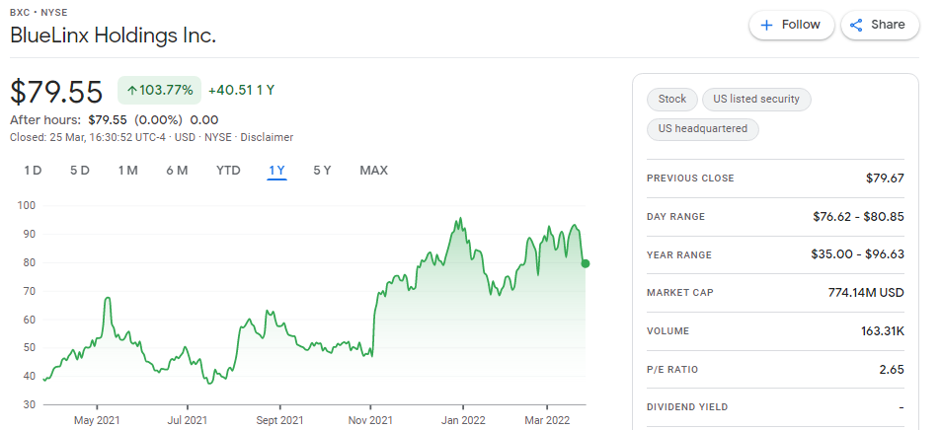The width and height of the screenshot is (941, 430).
Task: Click the Stock category chip
Action: (672, 99)
